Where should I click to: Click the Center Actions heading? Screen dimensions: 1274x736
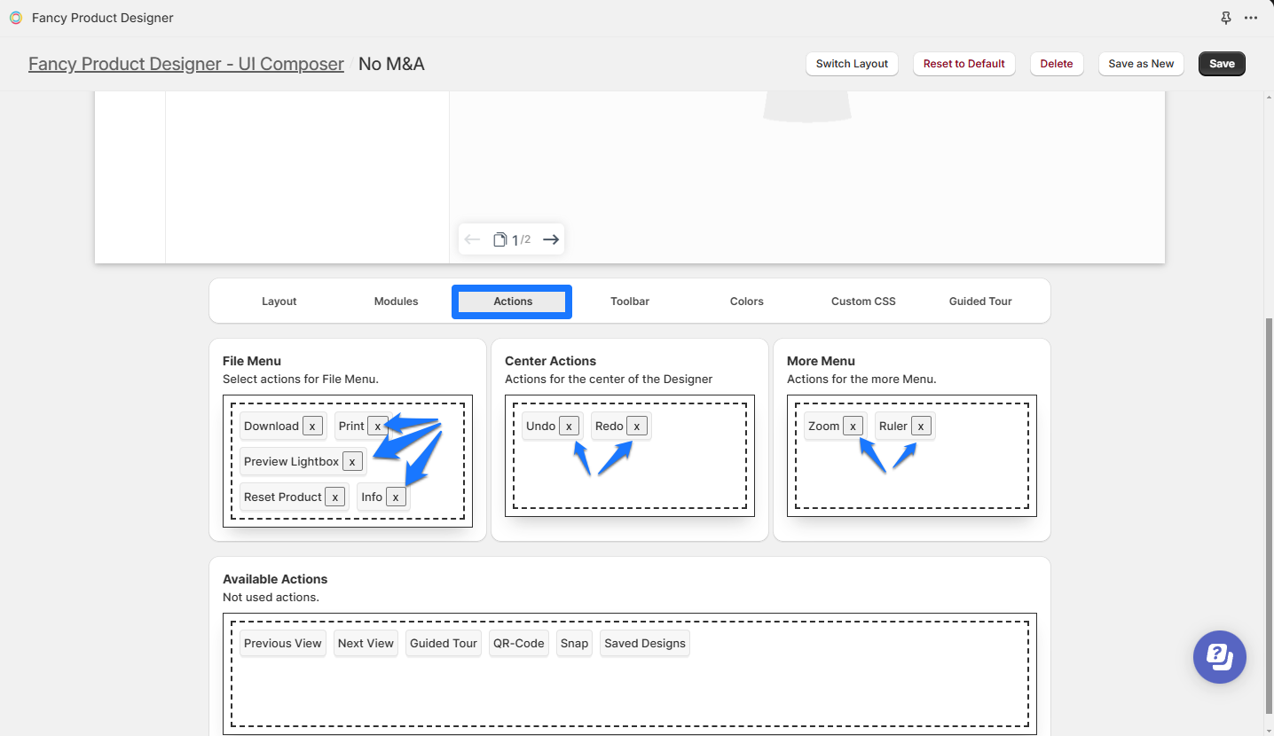click(x=550, y=361)
